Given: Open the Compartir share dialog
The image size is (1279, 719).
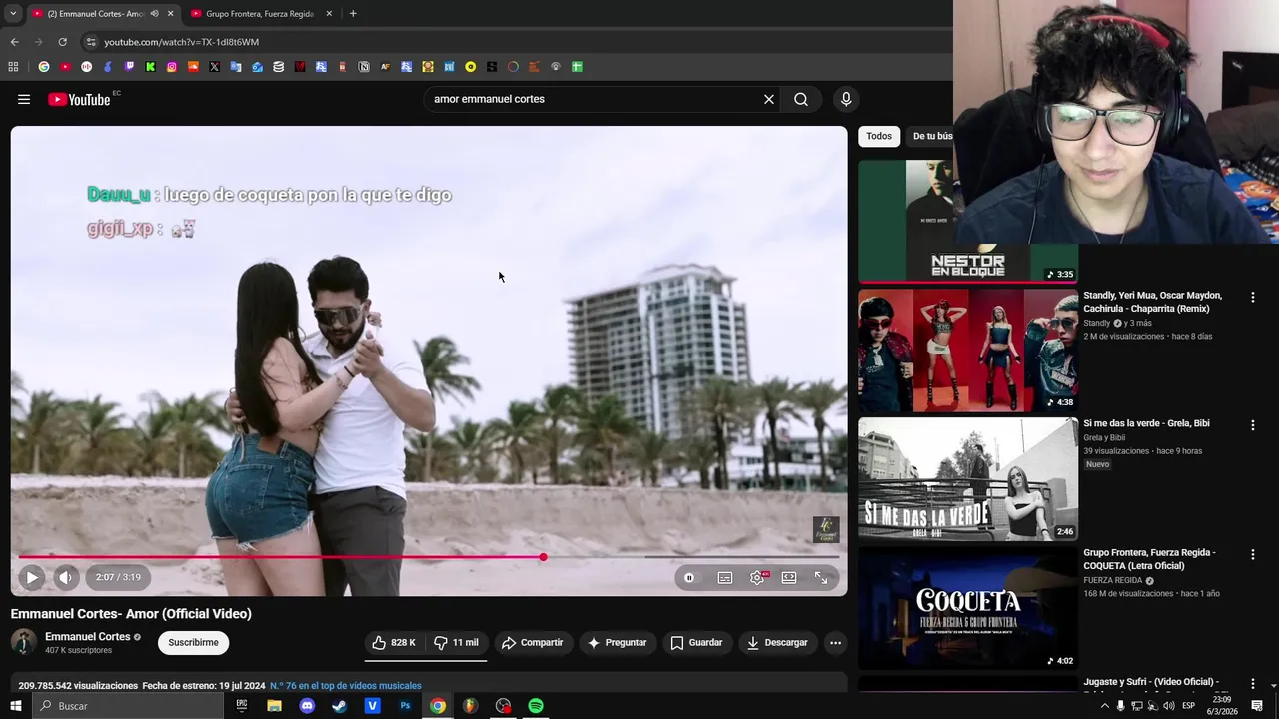Looking at the screenshot, I should tap(533, 642).
